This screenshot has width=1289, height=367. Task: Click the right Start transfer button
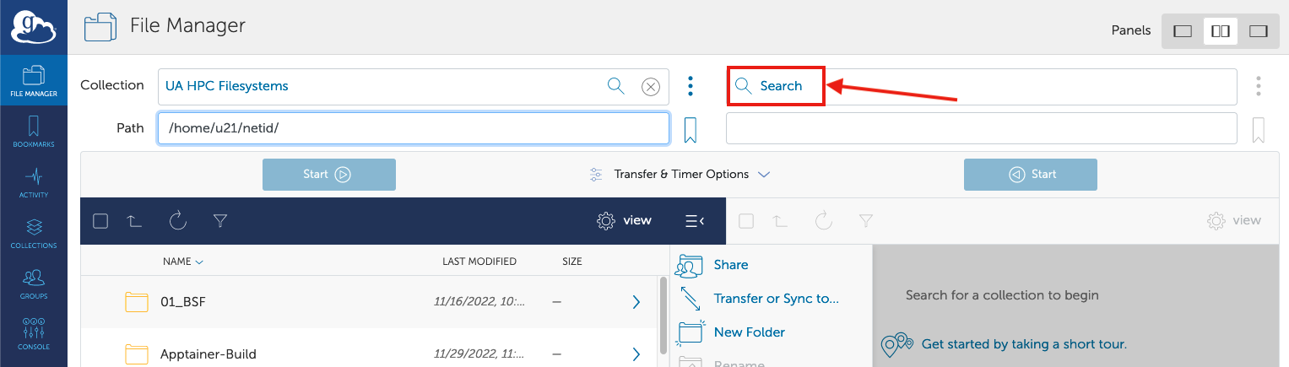coord(1031,175)
